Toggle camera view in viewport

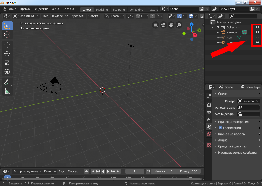tap(163, 25)
